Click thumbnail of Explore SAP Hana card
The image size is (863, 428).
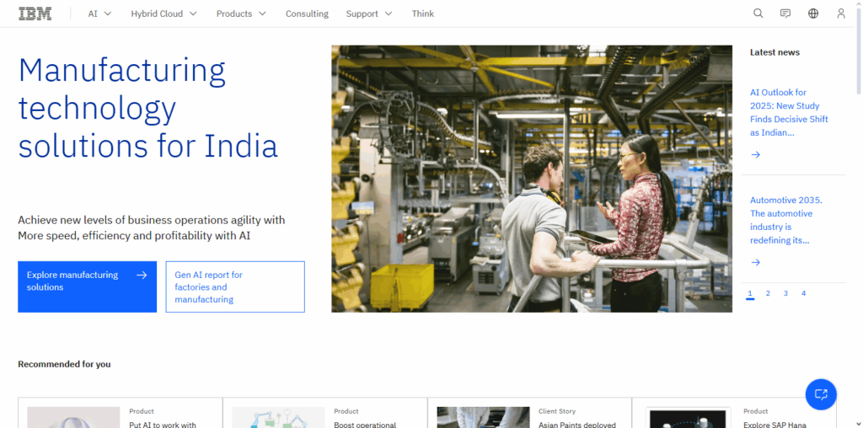click(x=688, y=418)
